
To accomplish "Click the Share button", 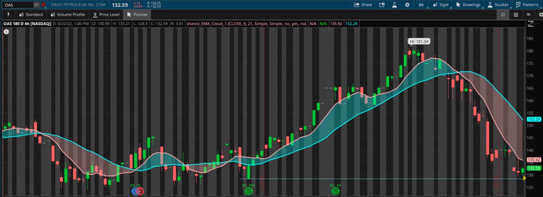I will [363, 5].
